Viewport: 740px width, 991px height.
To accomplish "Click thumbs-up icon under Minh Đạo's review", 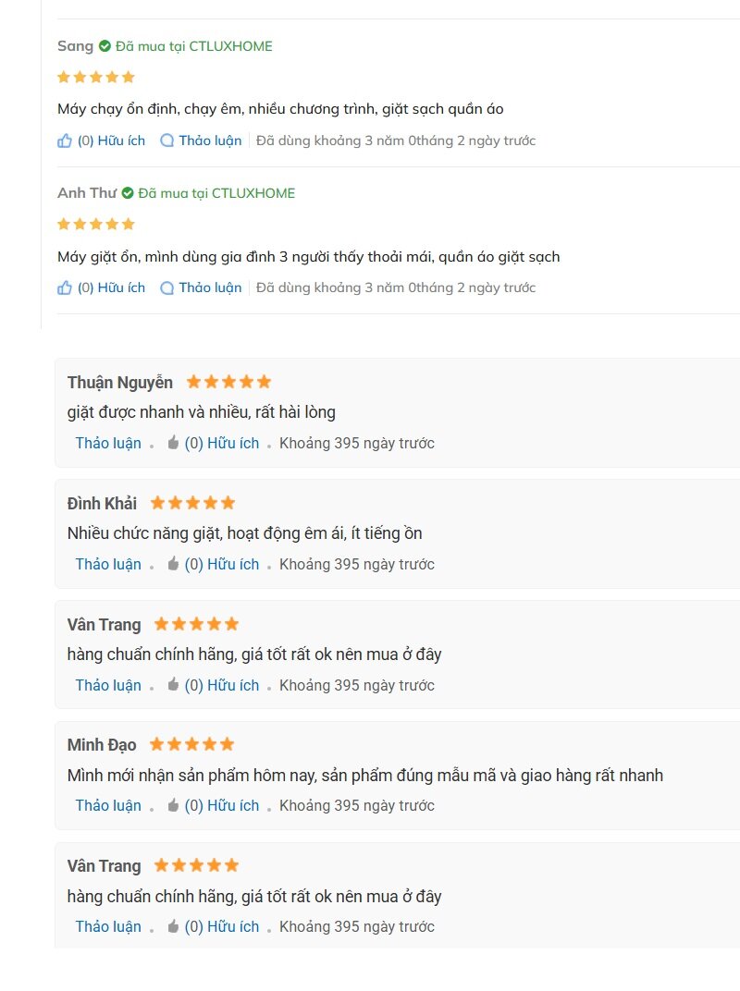I will (173, 804).
